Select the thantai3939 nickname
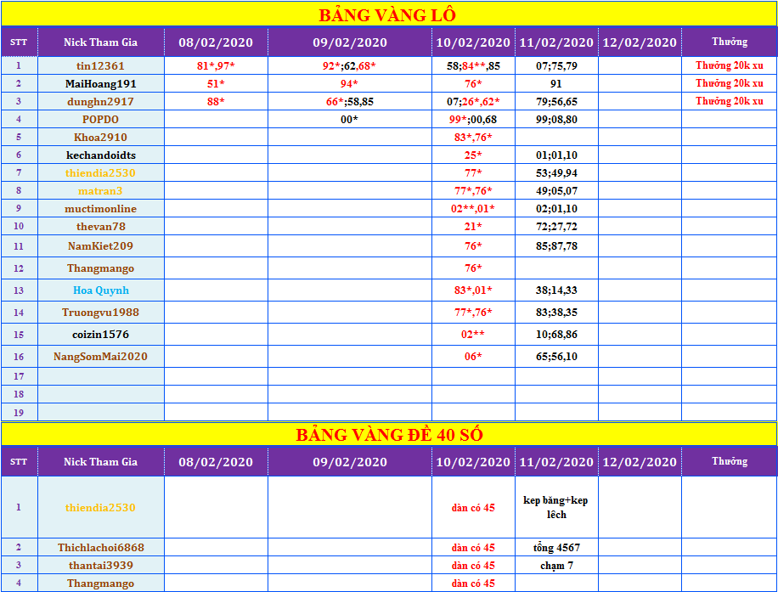The width and height of the screenshot is (778, 592). tap(100, 566)
